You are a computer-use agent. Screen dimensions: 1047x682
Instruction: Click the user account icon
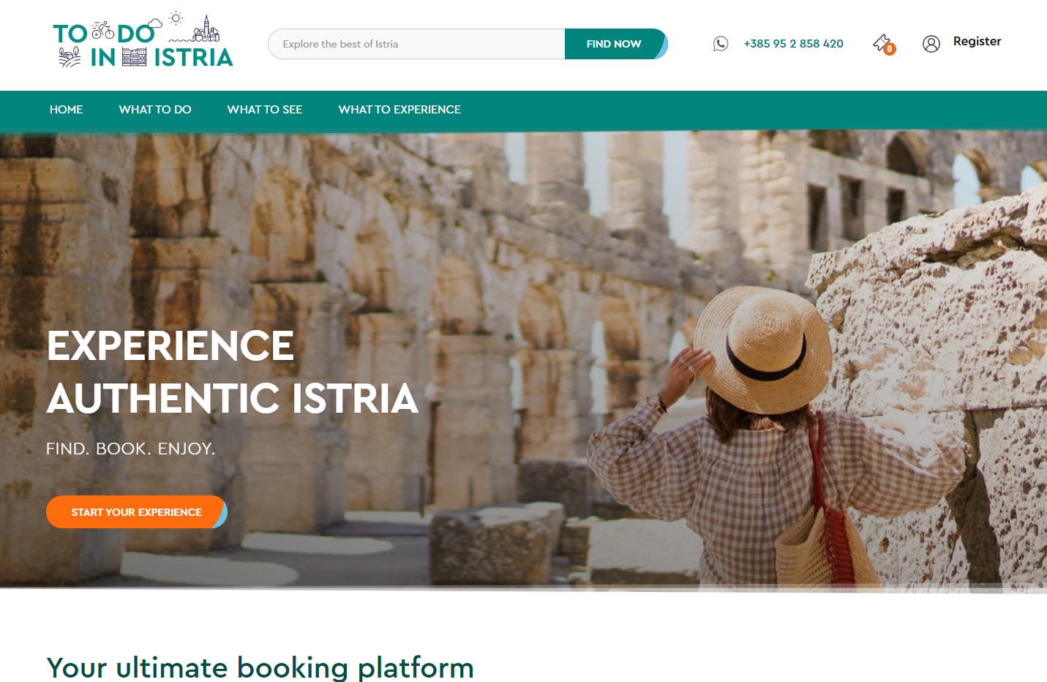(x=931, y=44)
